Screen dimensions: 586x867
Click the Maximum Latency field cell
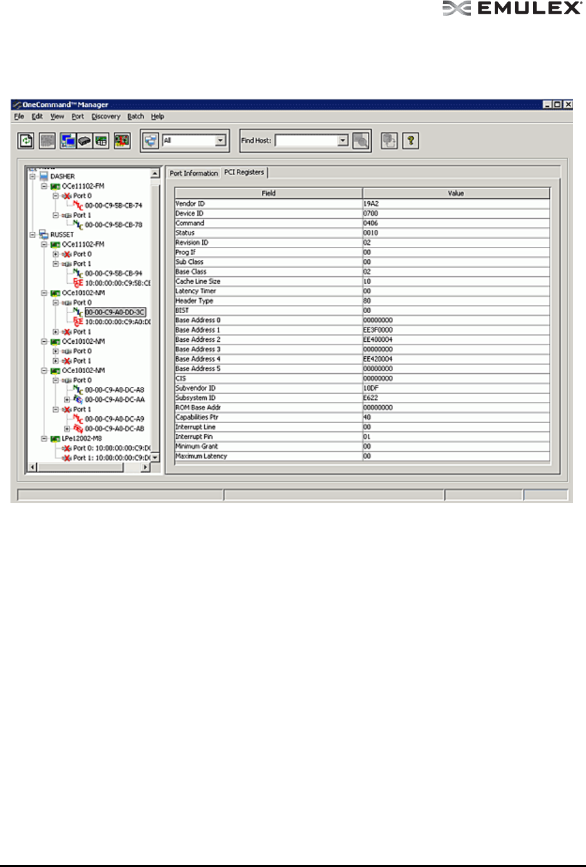click(x=269, y=456)
